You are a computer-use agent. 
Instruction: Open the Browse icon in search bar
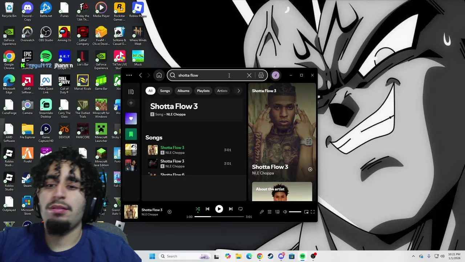coord(261,75)
